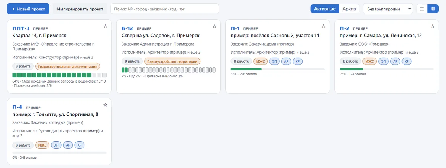
Task: Focus the project search field
Action: (165, 9)
